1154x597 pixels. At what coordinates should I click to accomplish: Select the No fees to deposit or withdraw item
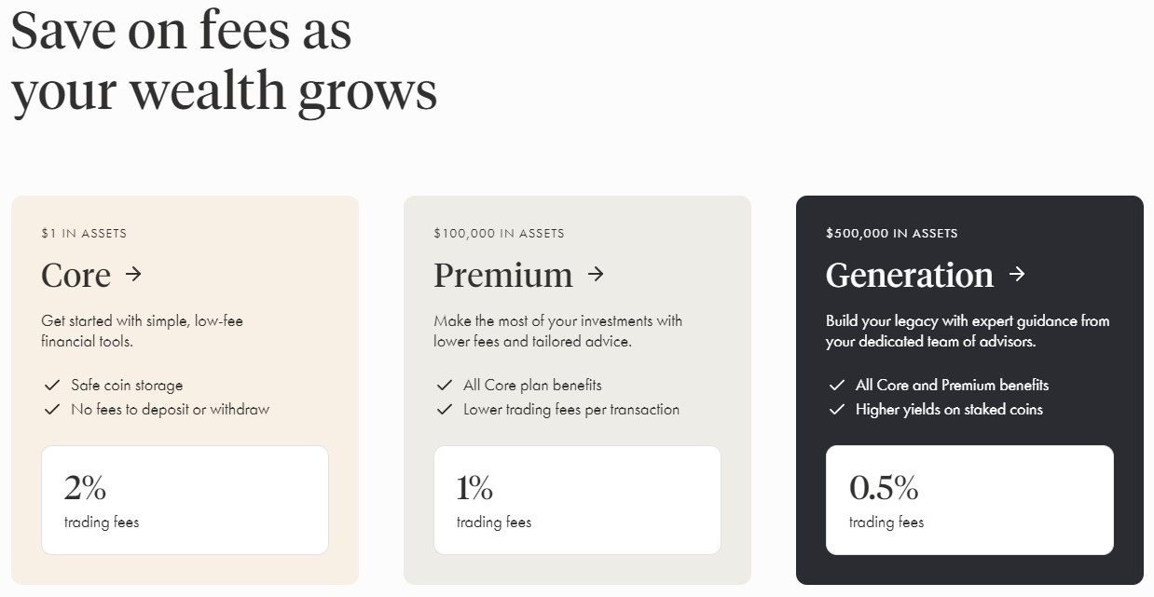click(169, 409)
